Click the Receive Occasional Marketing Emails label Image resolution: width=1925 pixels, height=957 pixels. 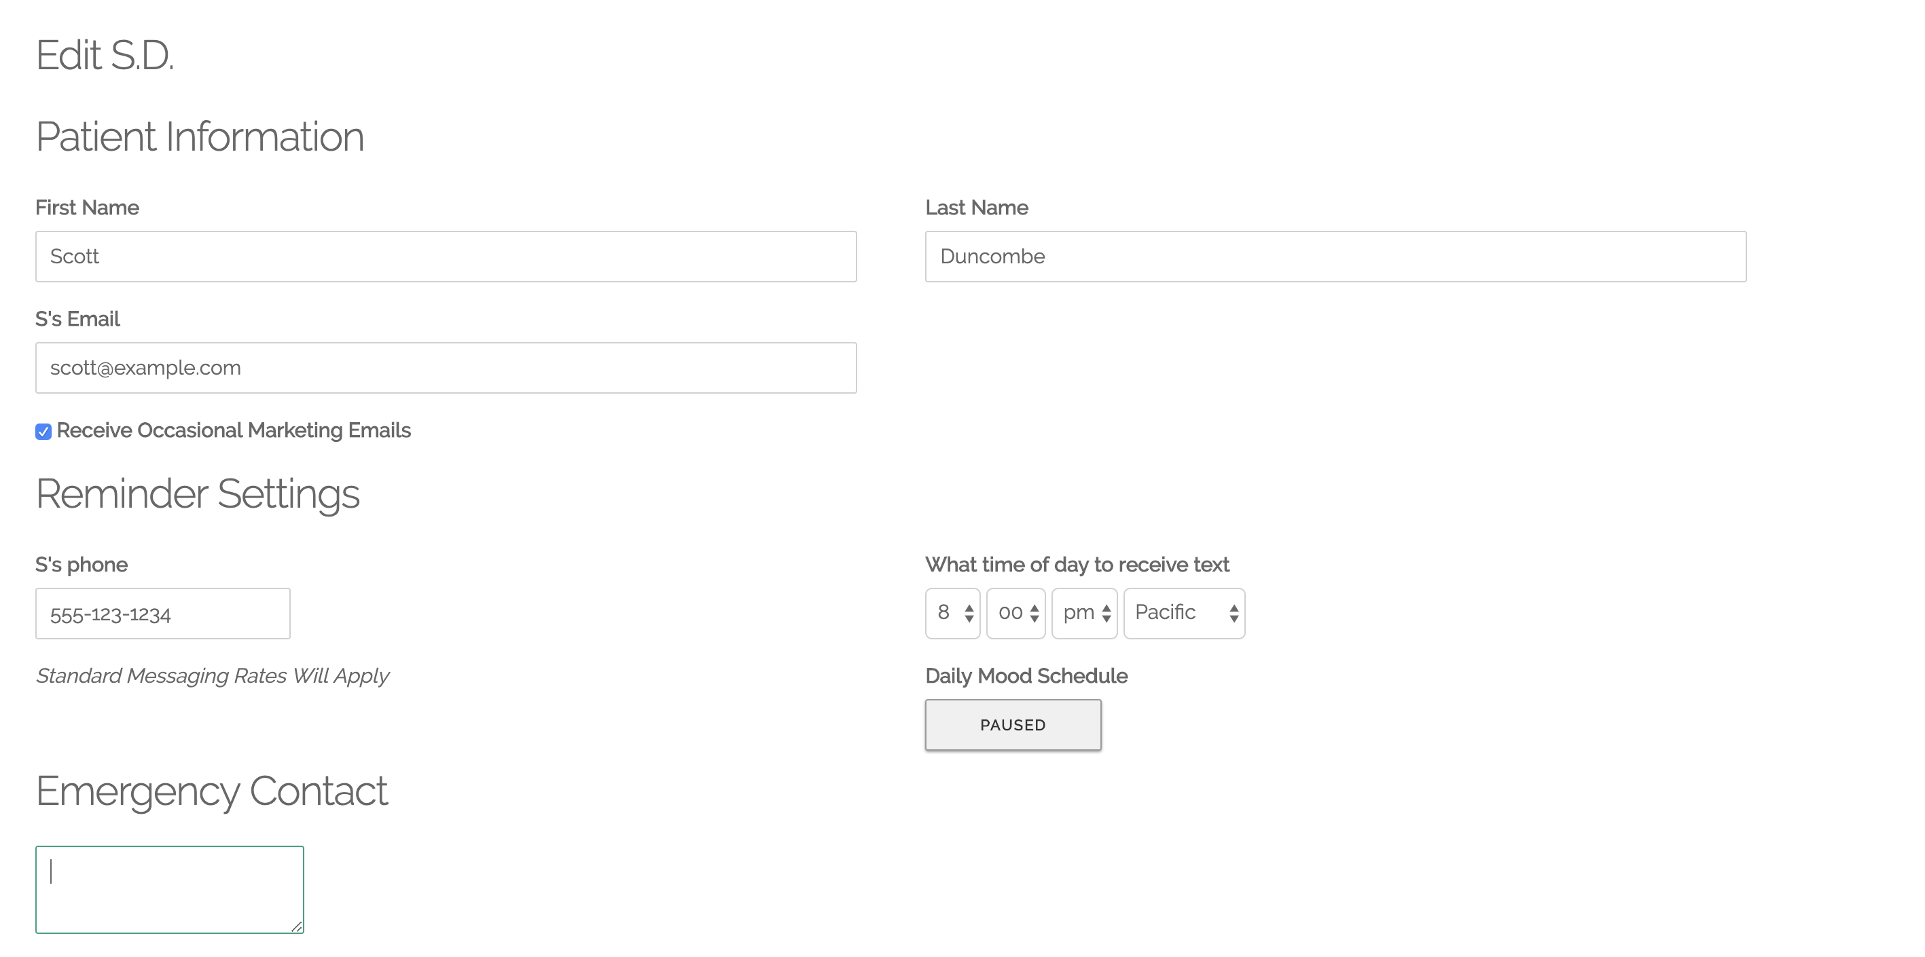[x=233, y=431]
